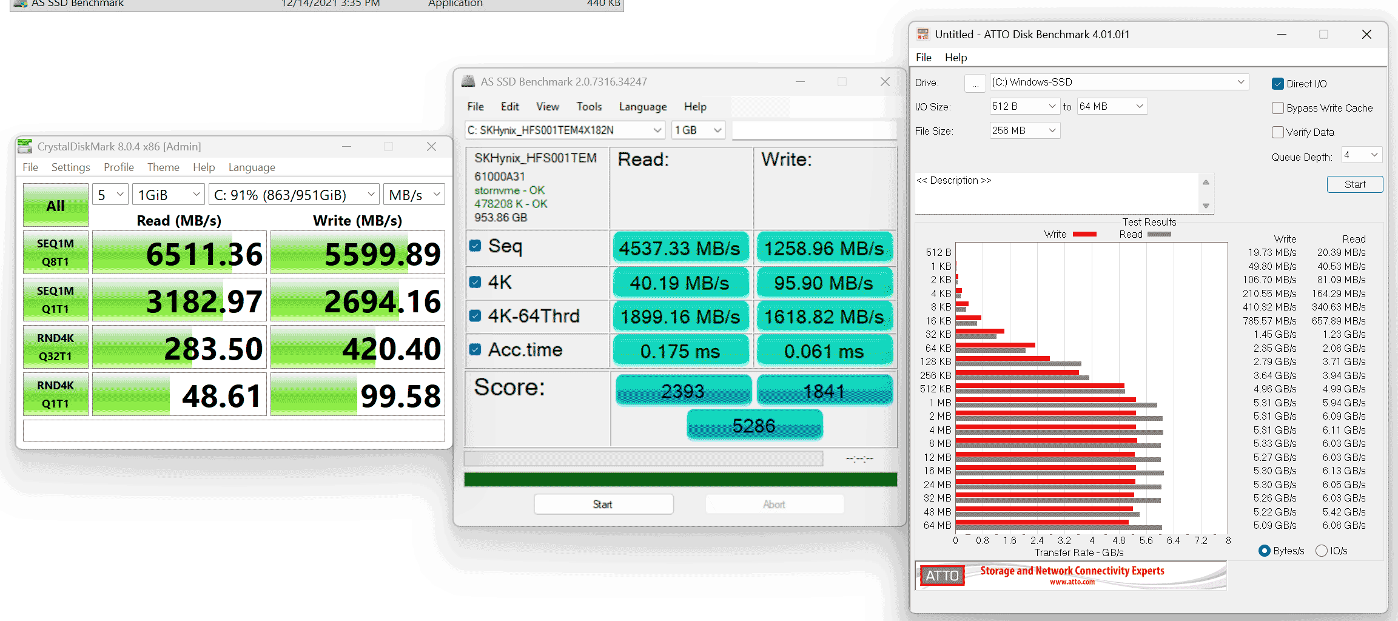Open CrystalDiskMark File menu
Screen dimensions: 1398x621
[30, 167]
